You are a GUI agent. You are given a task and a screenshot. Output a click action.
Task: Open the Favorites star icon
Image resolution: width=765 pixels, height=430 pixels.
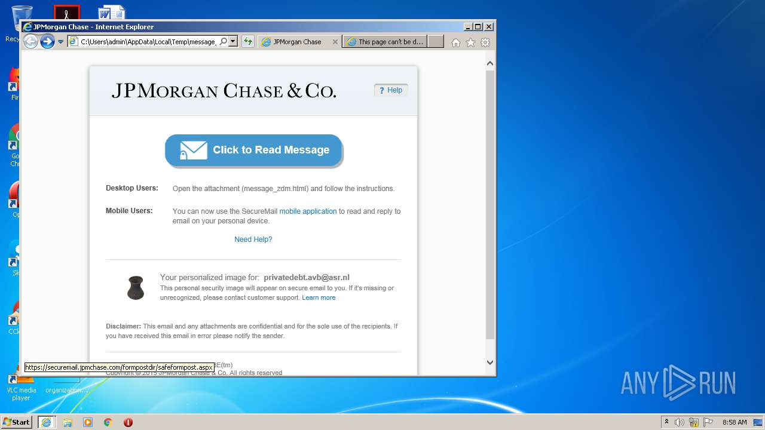tap(470, 42)
